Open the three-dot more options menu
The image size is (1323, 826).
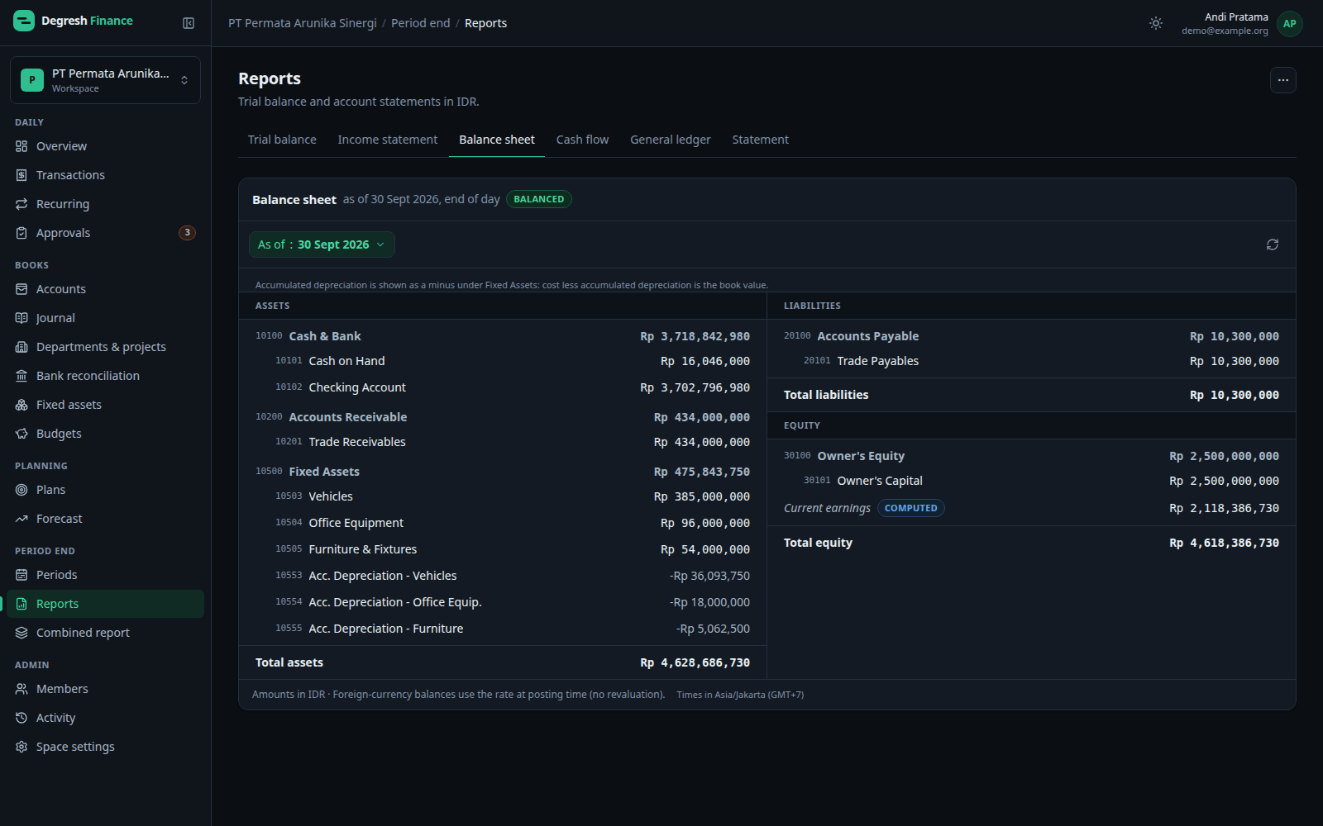coord(1282,80)
